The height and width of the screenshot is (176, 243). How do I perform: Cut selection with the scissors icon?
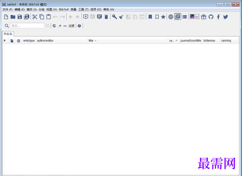35,17
